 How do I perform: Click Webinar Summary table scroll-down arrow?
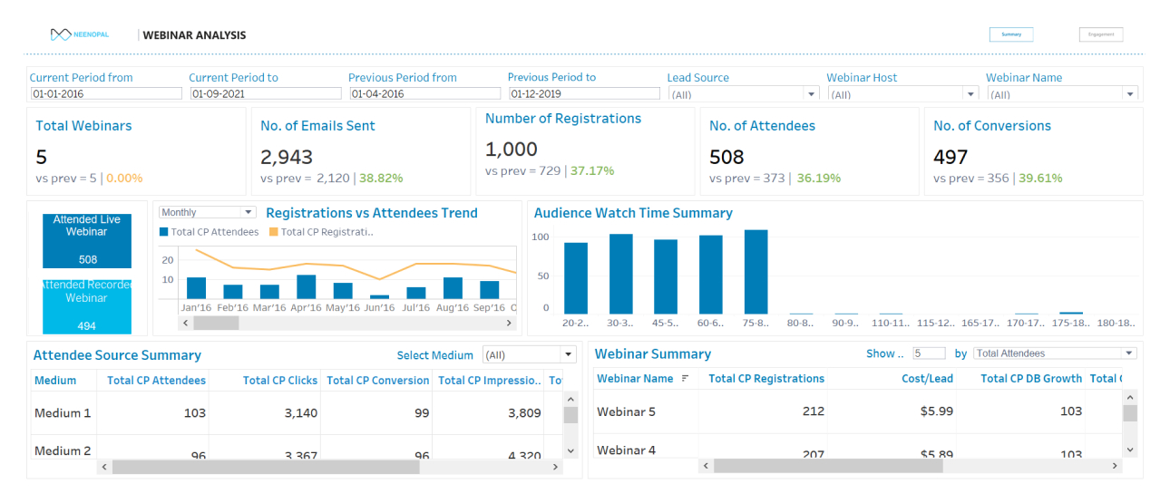point(1130,450)
